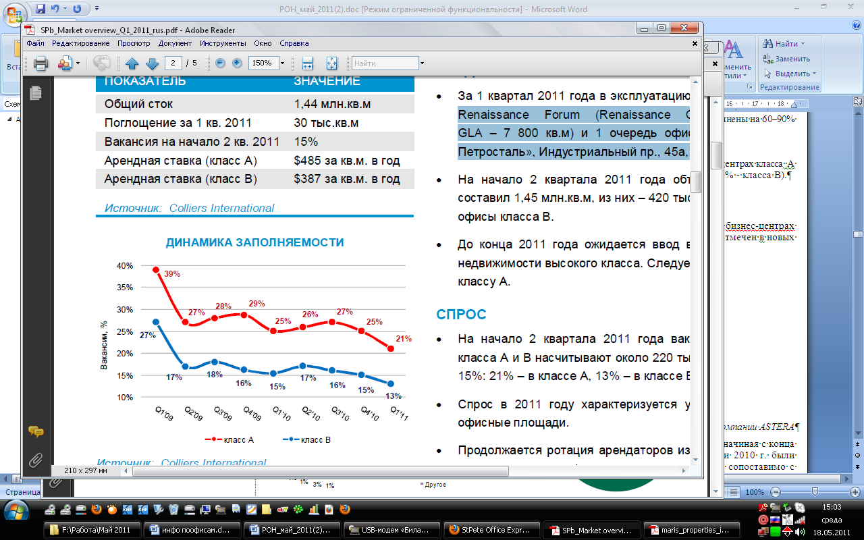Open the Документ menu

pyautogui.click(x=175, y=43)
